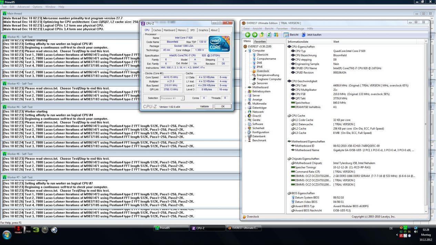Open the Prime95 Window menu
436x245 pixels.
coord(50,7)
